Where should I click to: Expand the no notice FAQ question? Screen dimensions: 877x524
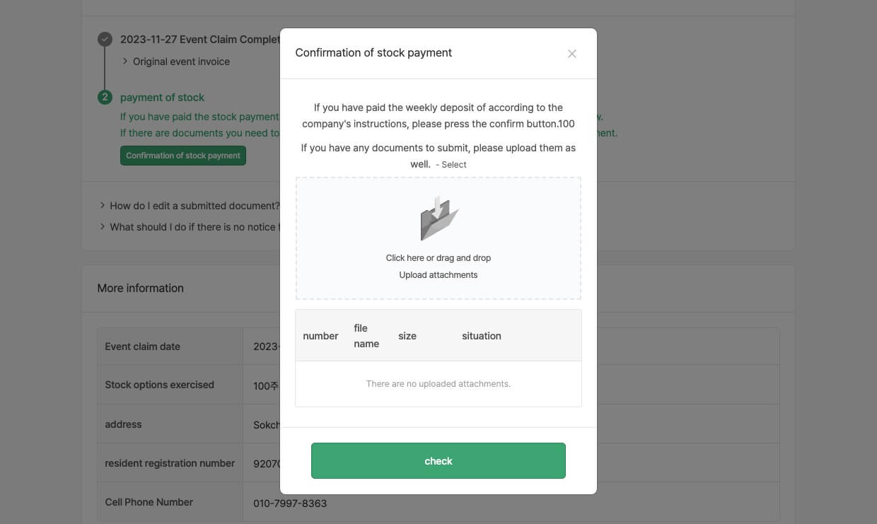coord(191,227)
